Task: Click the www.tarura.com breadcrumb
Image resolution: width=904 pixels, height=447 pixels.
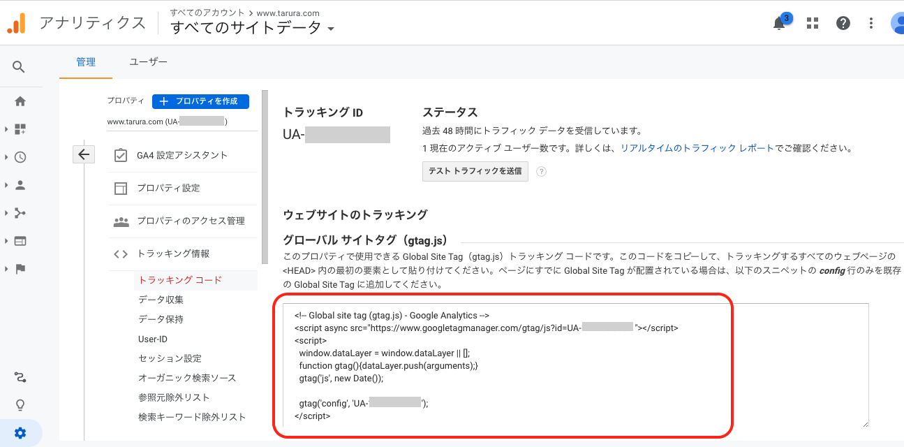Action: coord(288,13)
